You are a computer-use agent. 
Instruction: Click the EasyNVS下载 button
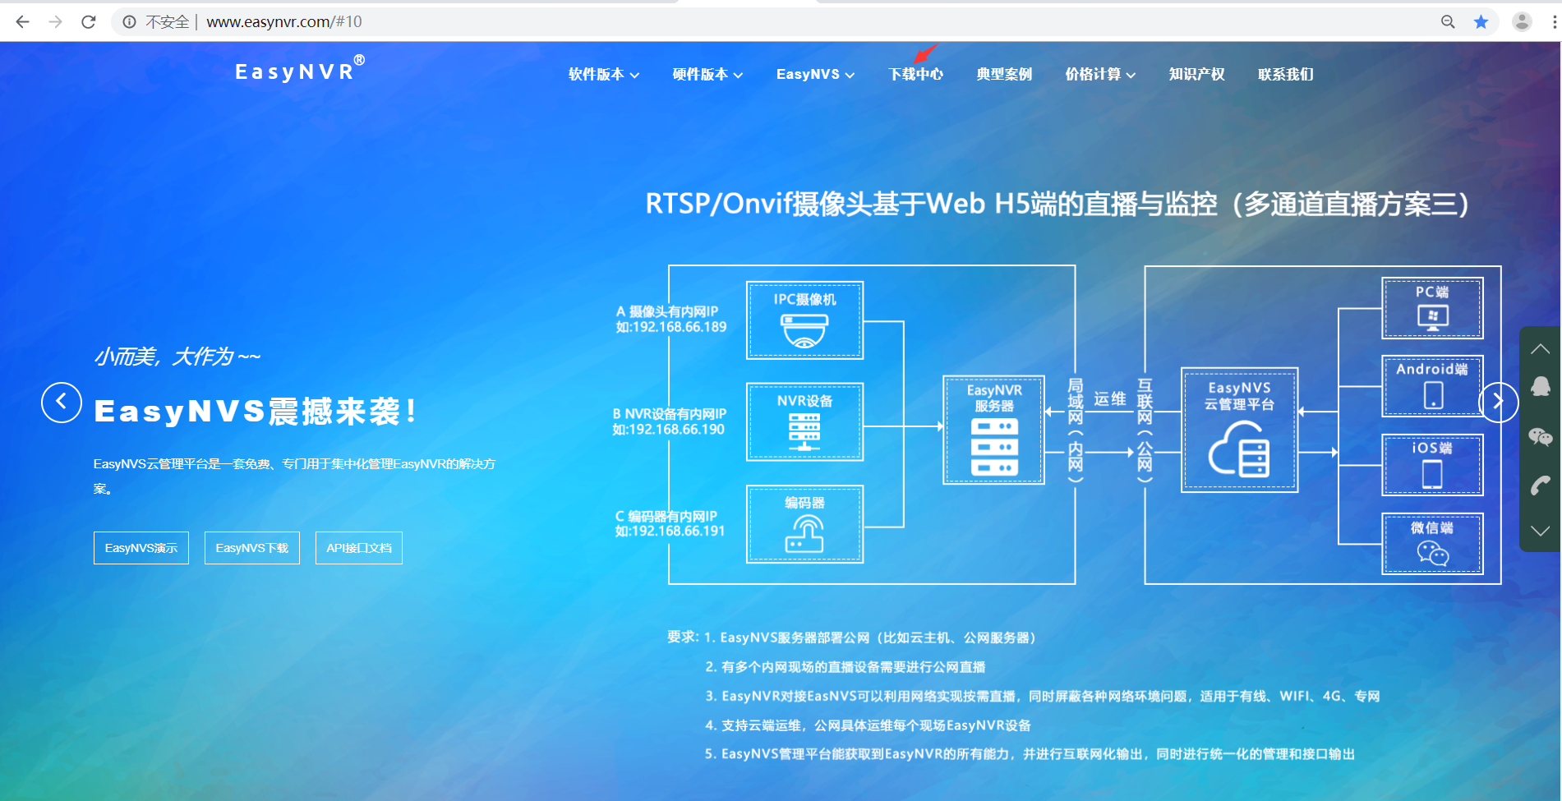click(x=252, y=548)
